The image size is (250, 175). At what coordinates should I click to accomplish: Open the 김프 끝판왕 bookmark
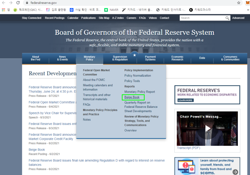click(x=56, y=10)
